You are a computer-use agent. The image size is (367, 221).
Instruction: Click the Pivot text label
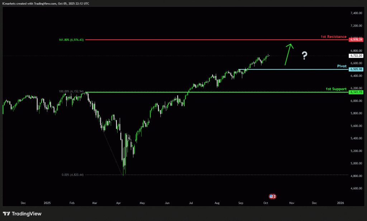click(x=342, y=66)
